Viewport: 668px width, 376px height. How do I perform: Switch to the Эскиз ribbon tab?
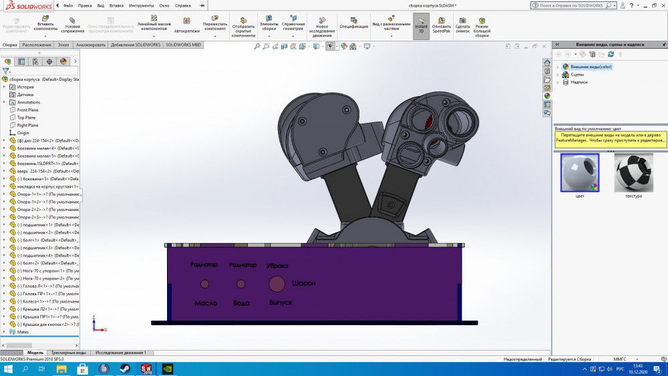(63, 45)
